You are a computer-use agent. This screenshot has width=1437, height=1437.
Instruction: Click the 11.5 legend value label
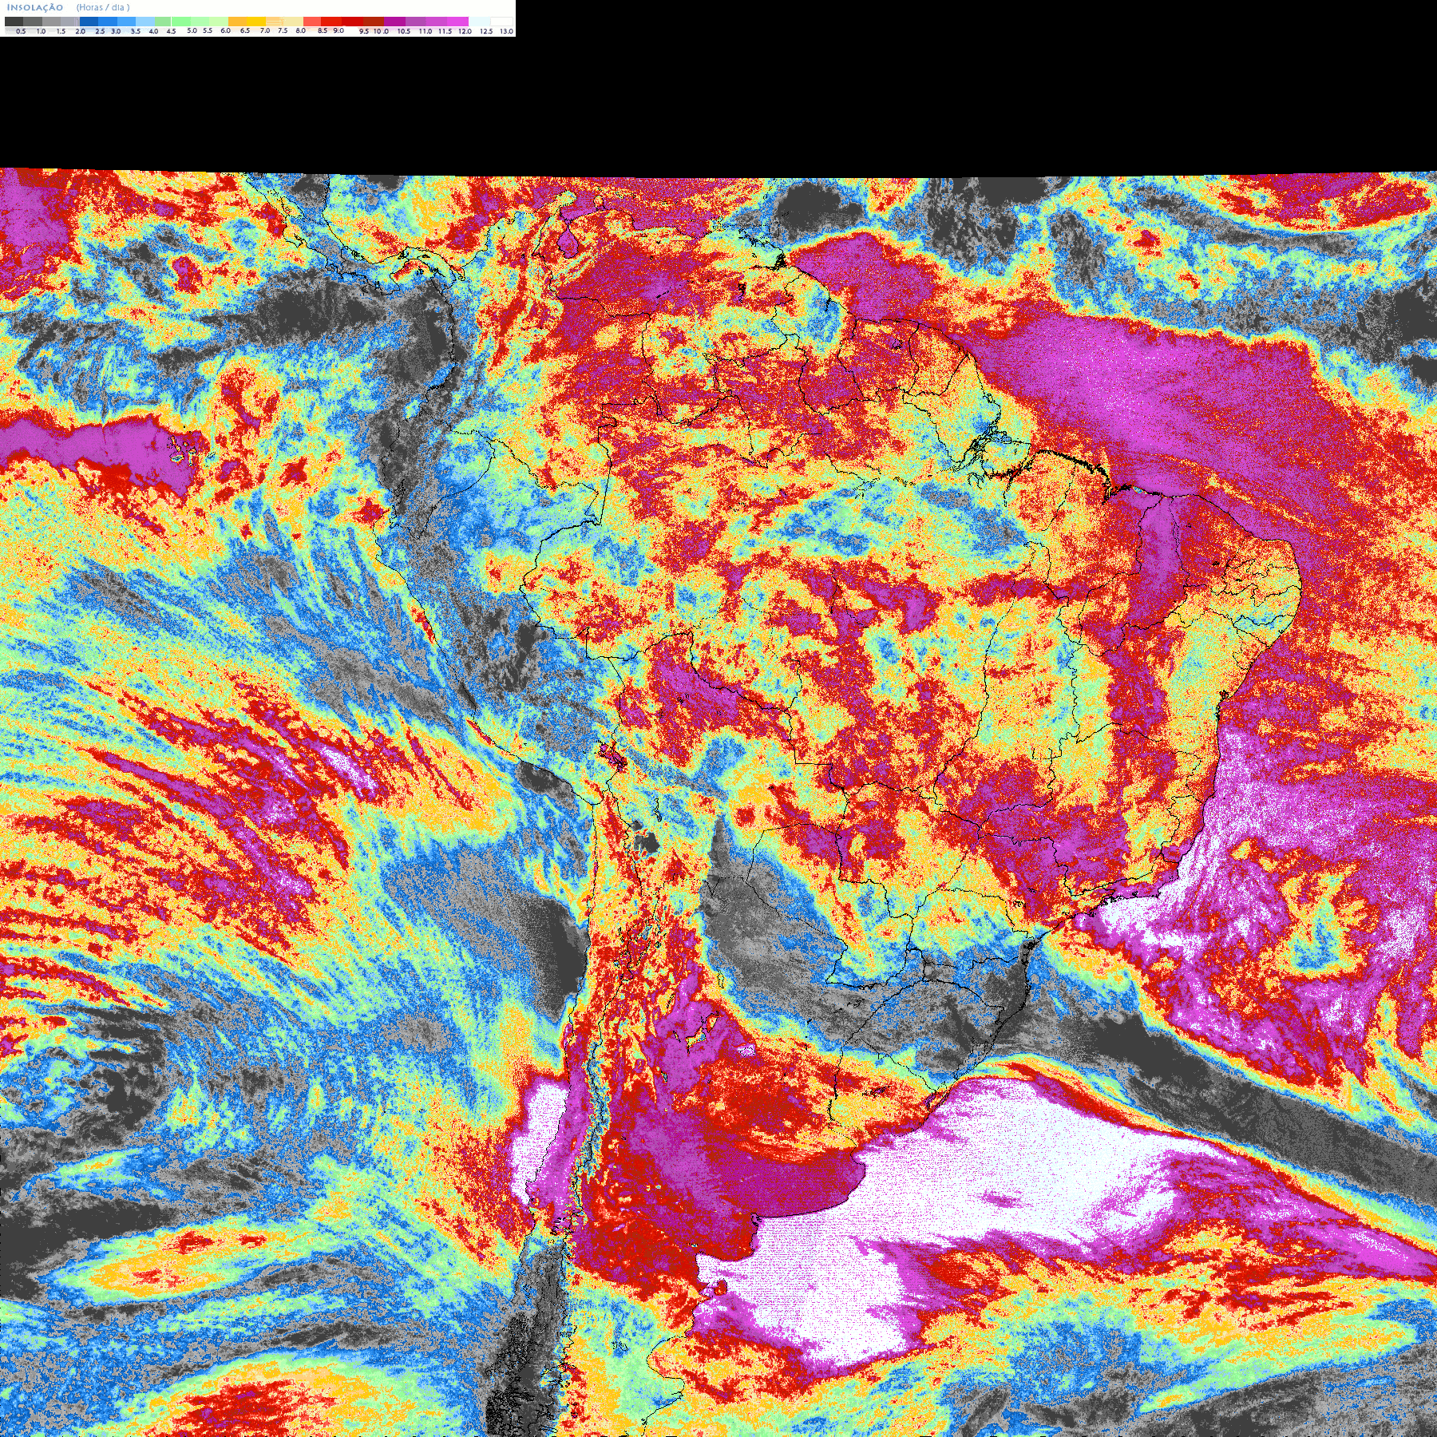(x=445, y=31)
